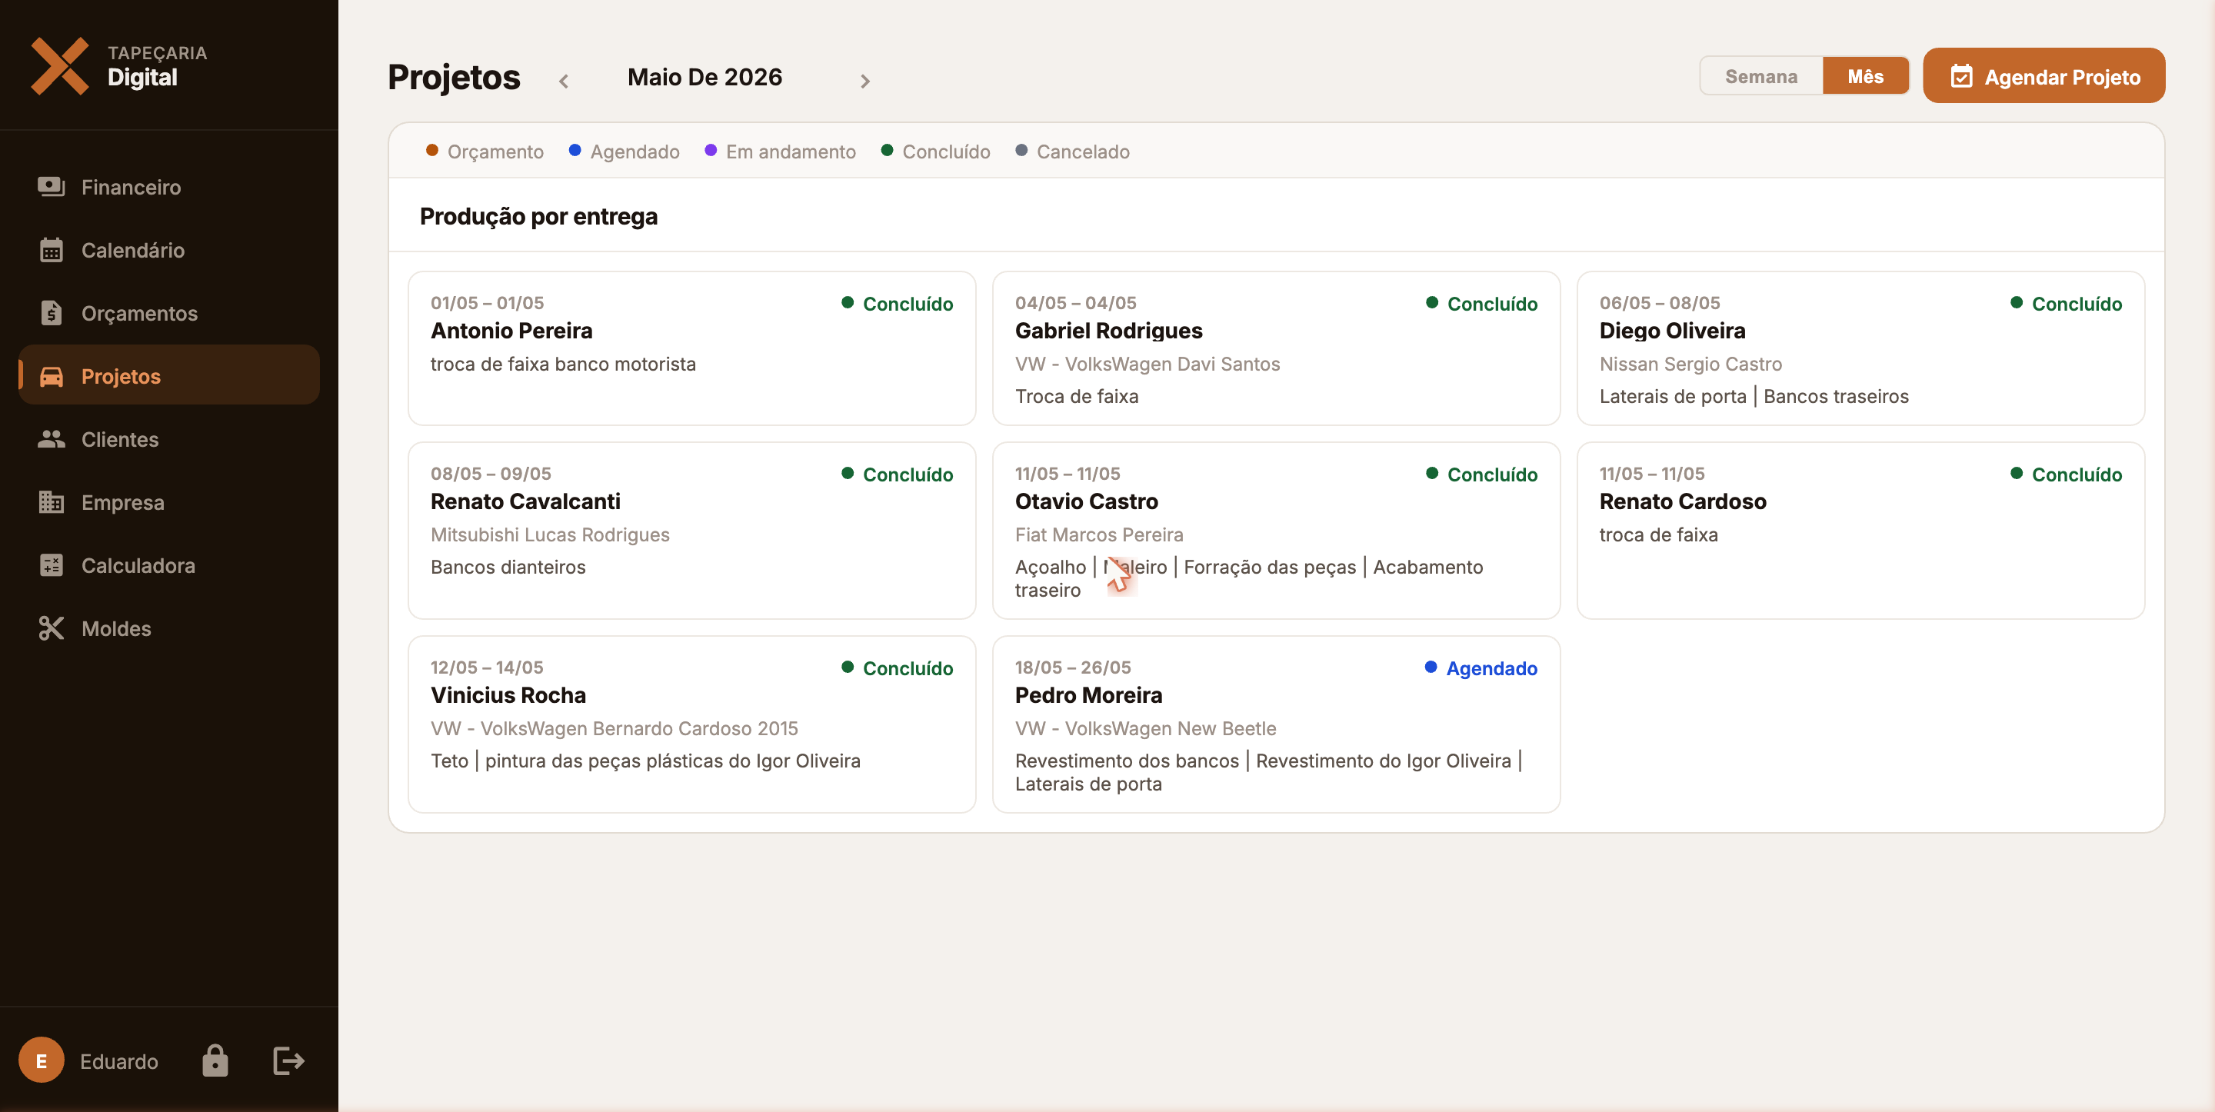Click the gray Cancelado legend dot
Viewport: 2215px width, 1112px height.
1021,151
